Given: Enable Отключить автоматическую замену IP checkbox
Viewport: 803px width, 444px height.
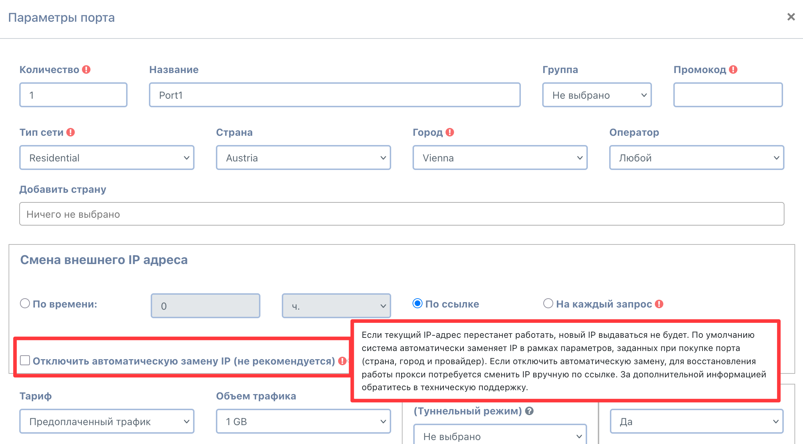Looking at the screenshot, I should 25,360.
